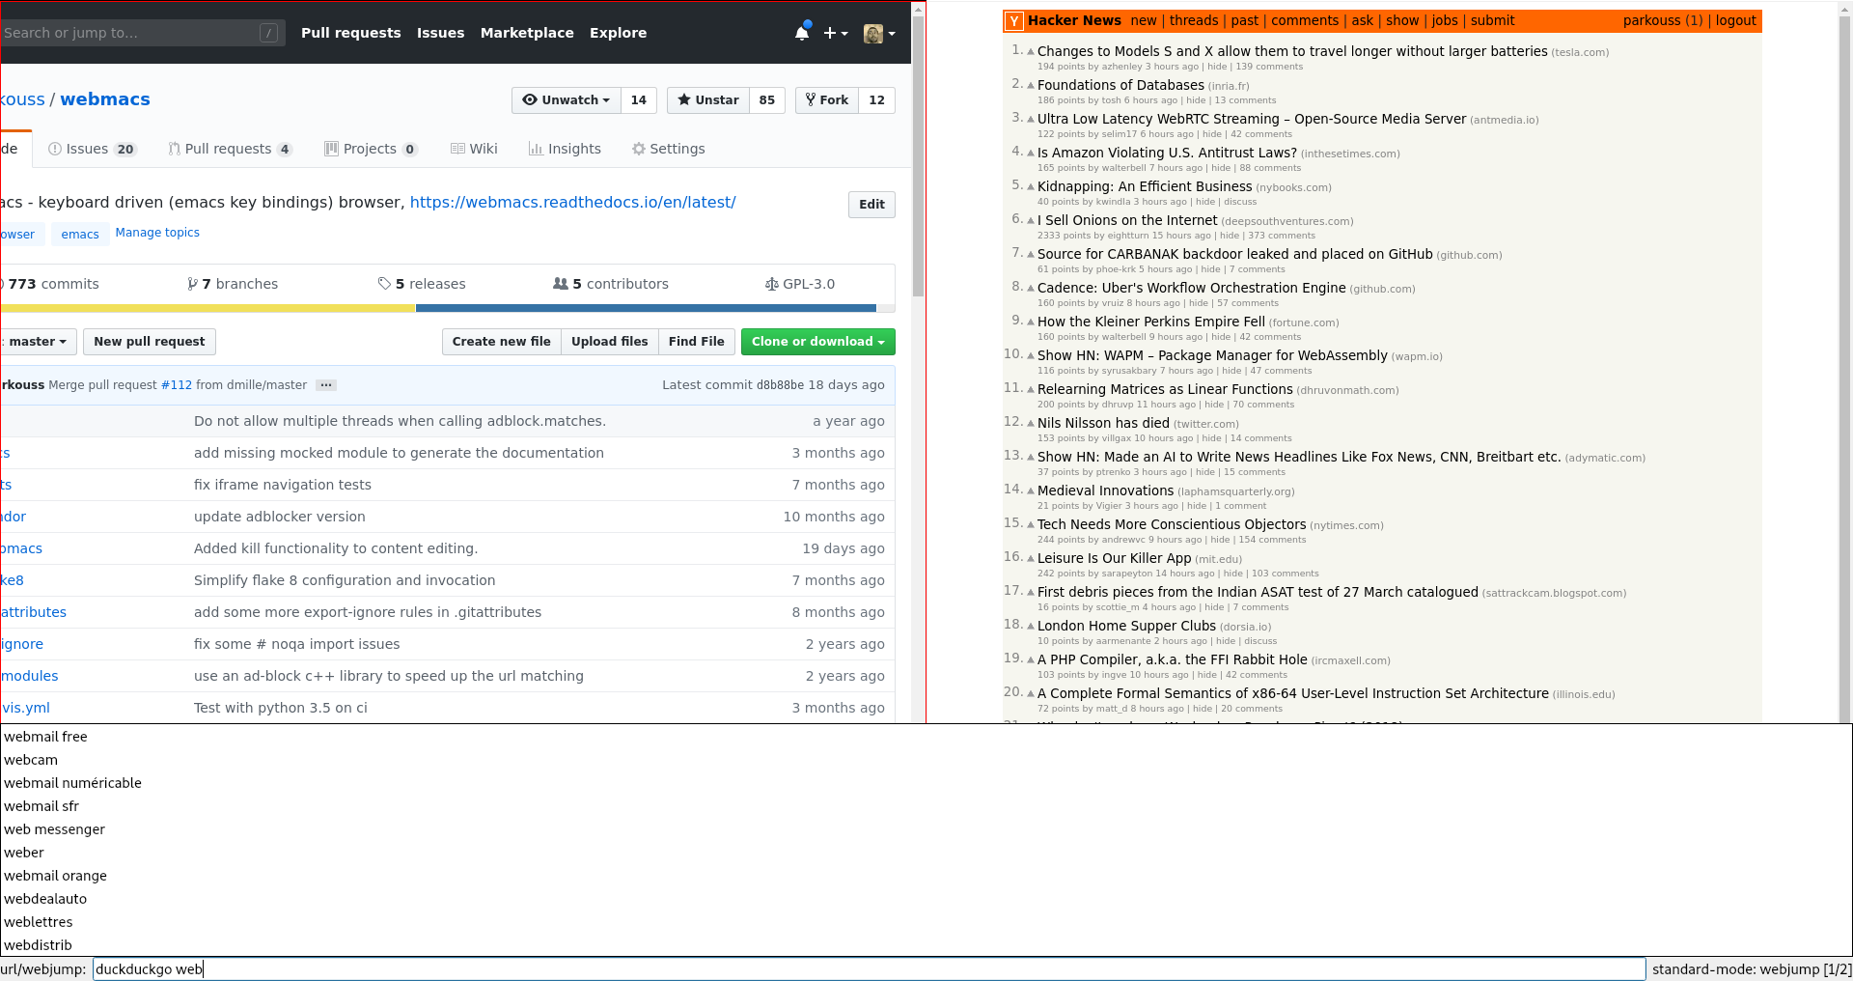Upvote Leisure Is Our Killer App story

click(x=1031, y=558)
